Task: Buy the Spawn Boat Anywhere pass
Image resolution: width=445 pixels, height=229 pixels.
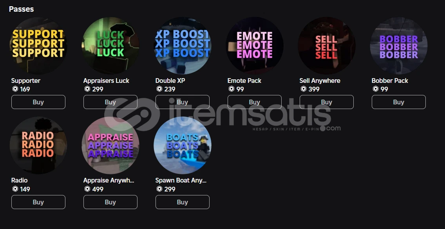Action: point(183,202)
